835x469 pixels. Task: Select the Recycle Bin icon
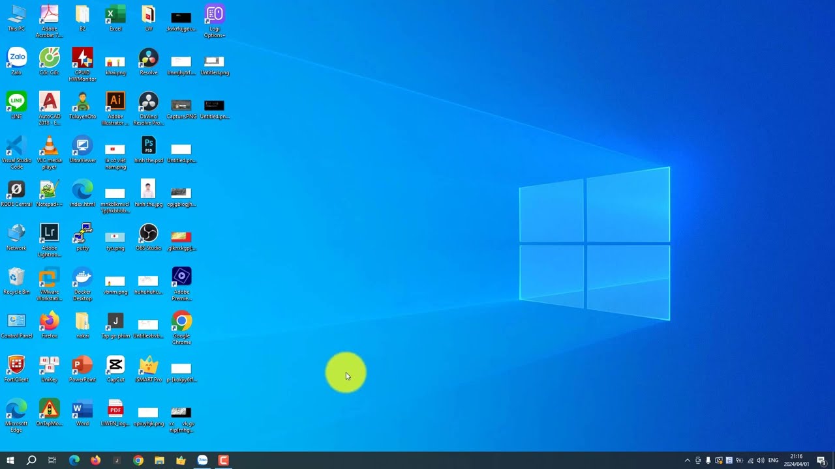pos(16,281)
